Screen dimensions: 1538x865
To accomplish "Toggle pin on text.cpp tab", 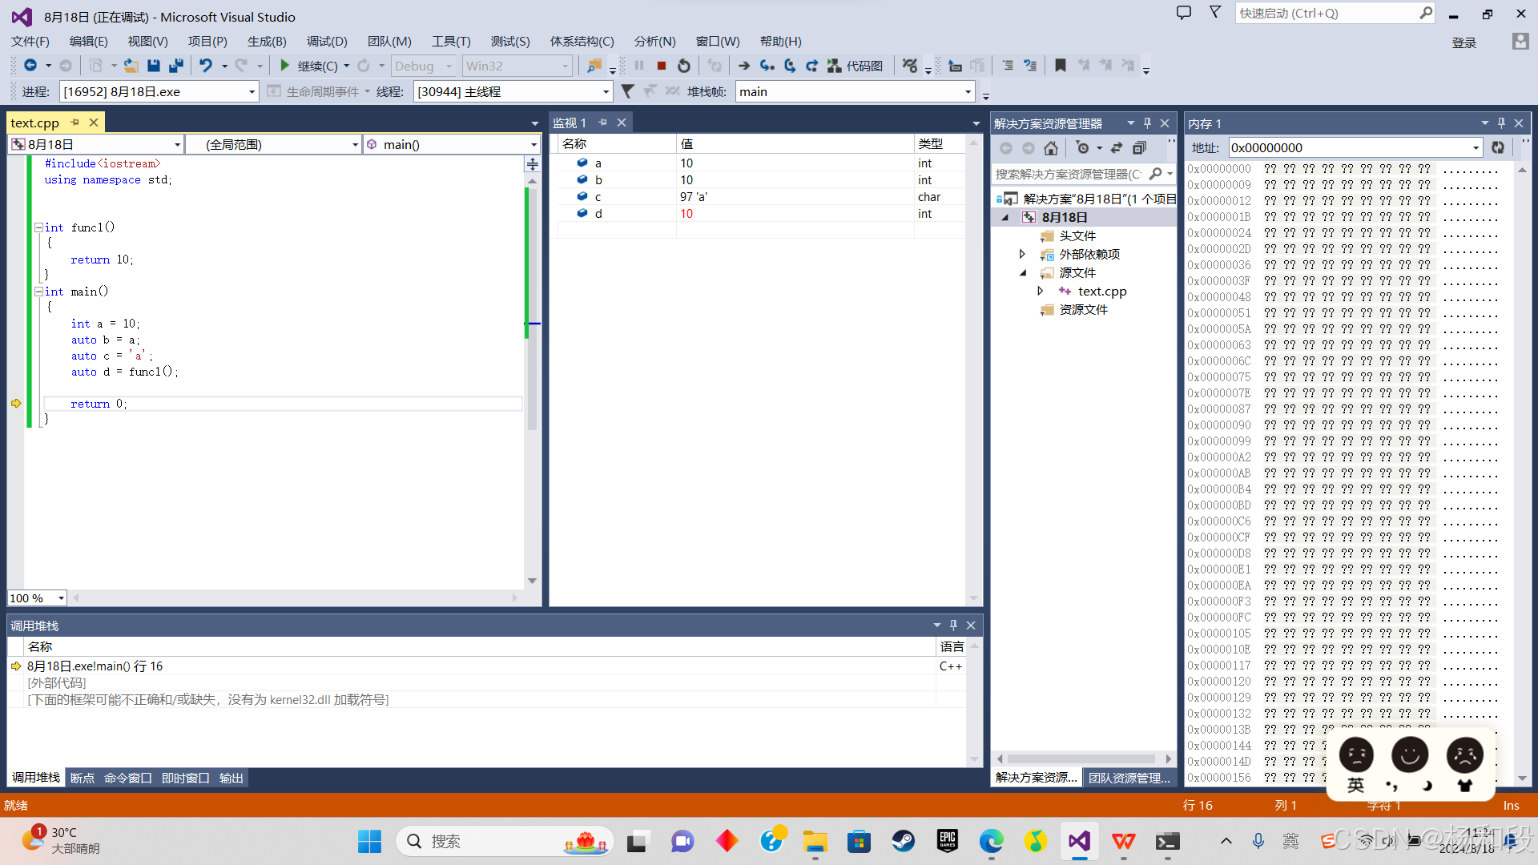I will coord(75,123).
